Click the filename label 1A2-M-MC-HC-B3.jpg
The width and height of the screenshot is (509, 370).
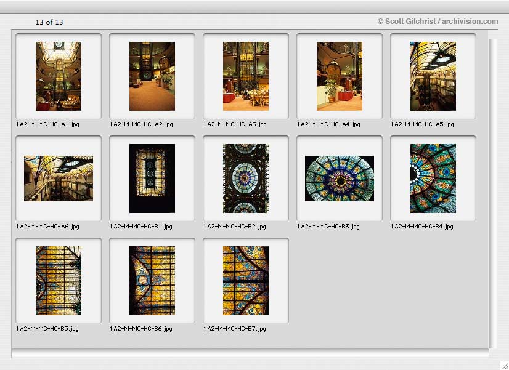click(x=328, y=227)
